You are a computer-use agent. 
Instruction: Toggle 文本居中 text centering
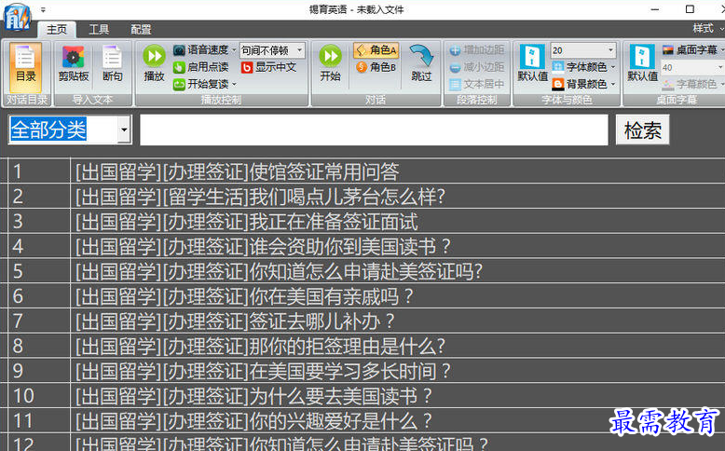click(x=477, y=84)
